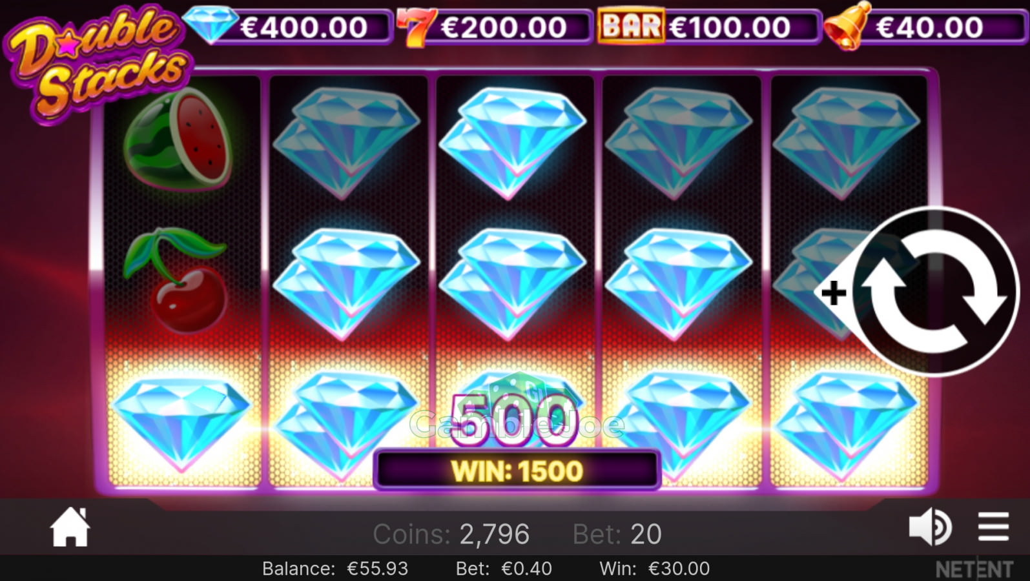The width and height of the screenshot is (1030, 581).
Task: Click the cherry symbol on first reel
Action: 180,280
